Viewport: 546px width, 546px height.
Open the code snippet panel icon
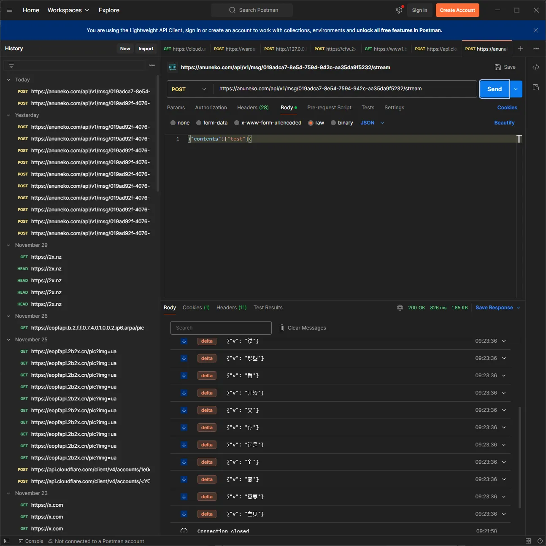click(535, 67)
